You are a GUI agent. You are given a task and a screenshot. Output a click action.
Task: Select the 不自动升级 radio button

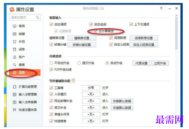(51, 63)
